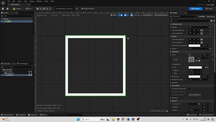Click the Stop simulation icon

tap(44, 9)
